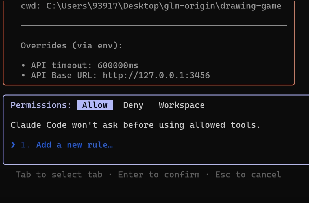Click the bullet before API timeout
Image resolution: width=309 pixels, height=203 pixels.
(x=23, y=65)
